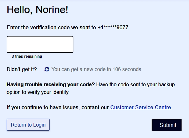Click bold "Having trouble receiving your code?" text

coord(51,84)
